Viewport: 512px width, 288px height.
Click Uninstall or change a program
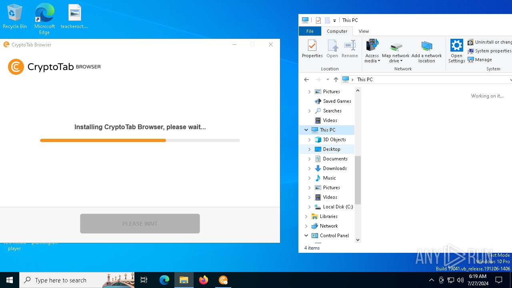click(490, 42)
